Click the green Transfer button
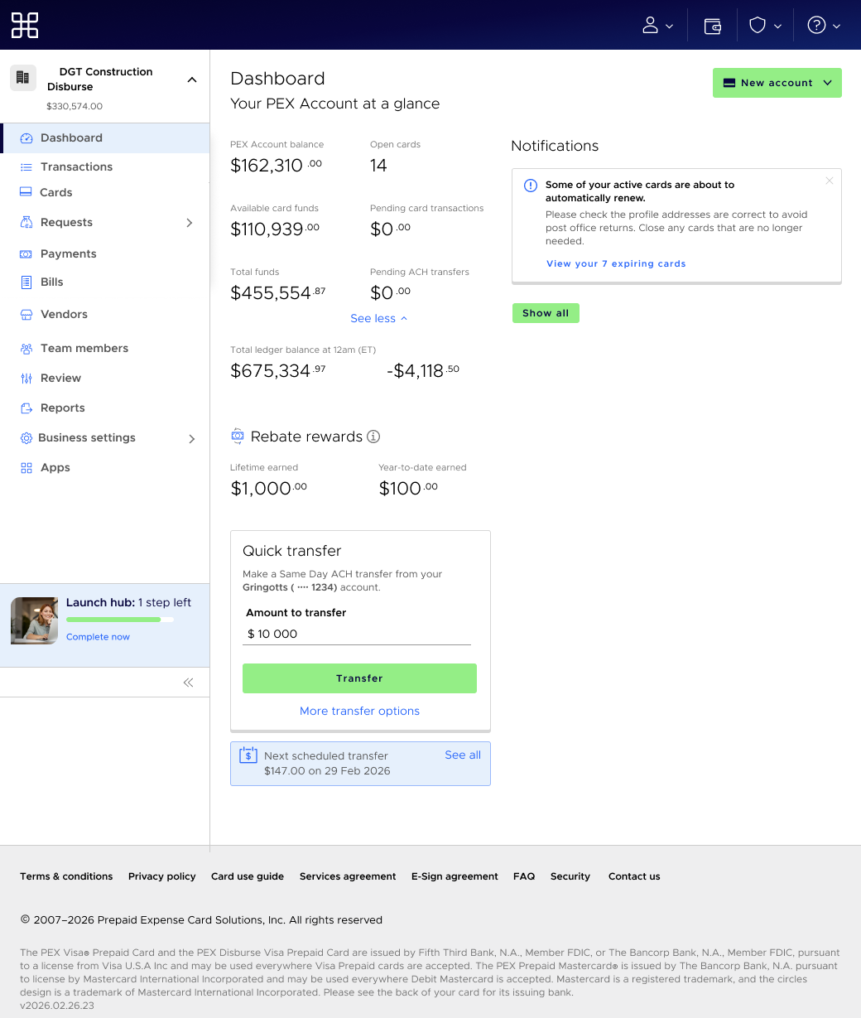 (x=359, y=678)
